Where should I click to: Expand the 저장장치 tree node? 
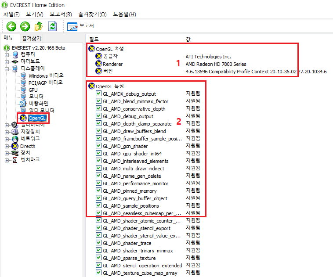pos(7,132)
